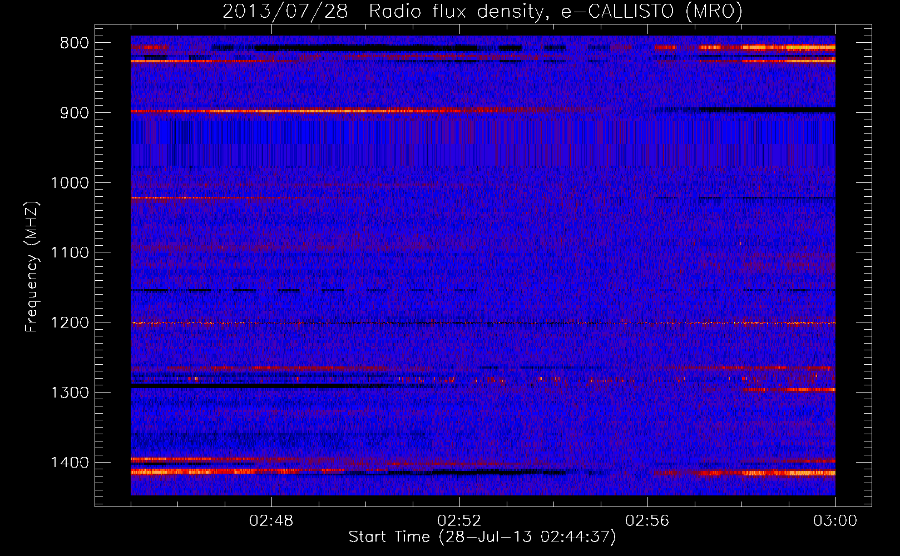Click the dotted orange line at 1200 MHz
This screenshot has height=556, width=900.
(483, 323)
